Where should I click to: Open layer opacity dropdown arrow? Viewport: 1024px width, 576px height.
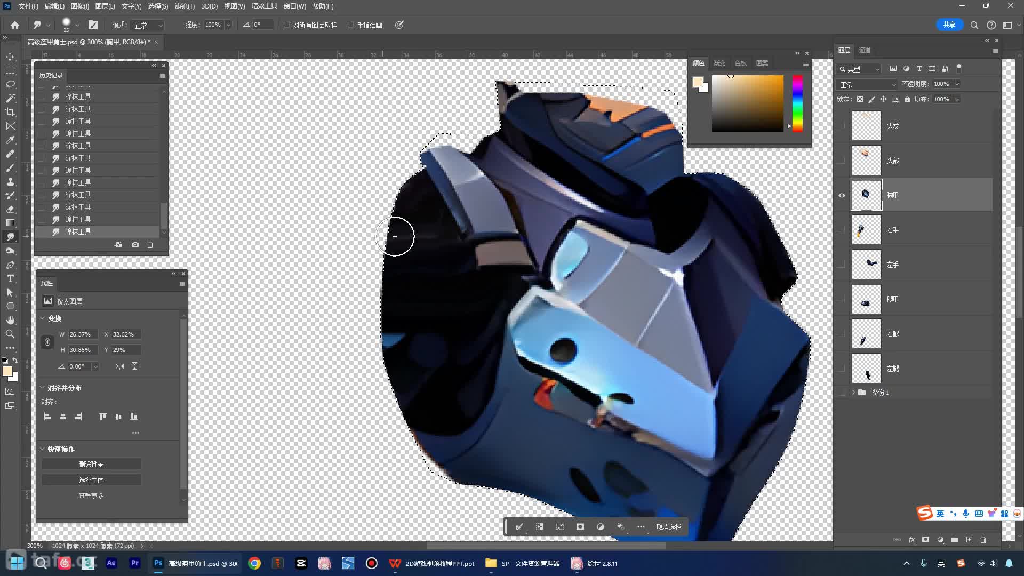(957, 84)
